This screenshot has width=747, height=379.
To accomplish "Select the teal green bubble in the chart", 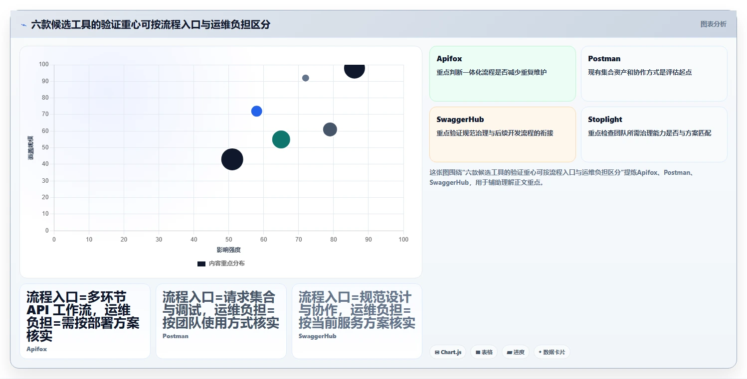I will 281,139.
